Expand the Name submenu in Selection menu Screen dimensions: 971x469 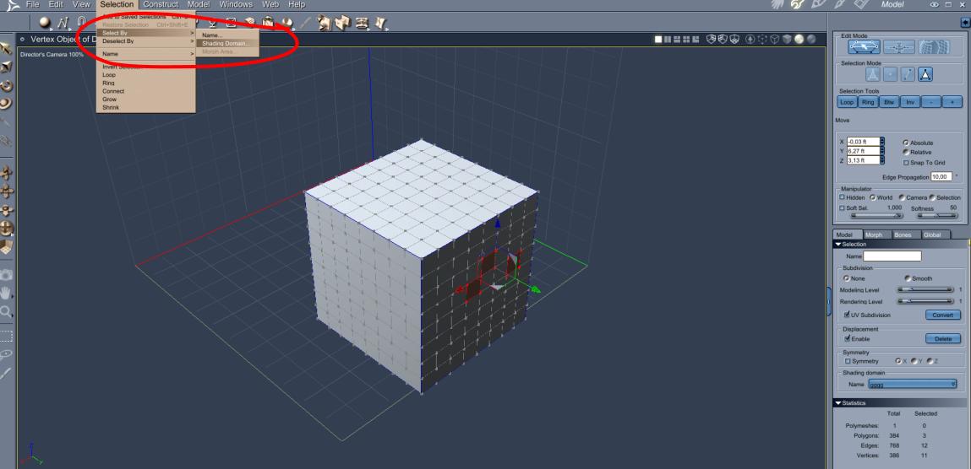146,54
